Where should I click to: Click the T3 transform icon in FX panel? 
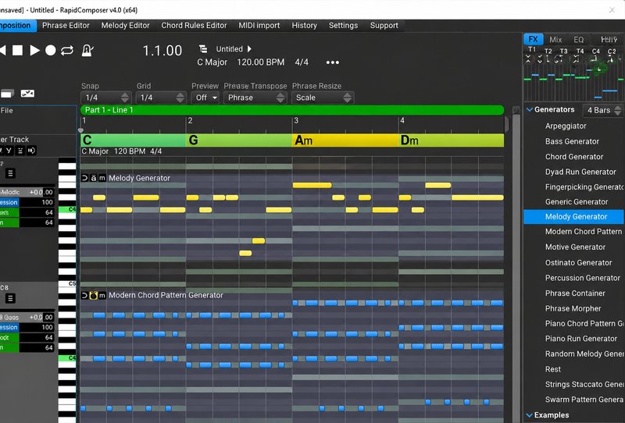(559, 59)
